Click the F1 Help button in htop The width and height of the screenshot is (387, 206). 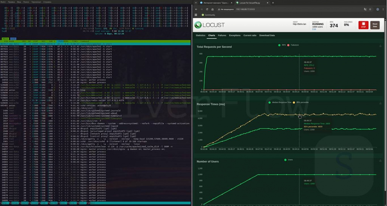(4, 203)
